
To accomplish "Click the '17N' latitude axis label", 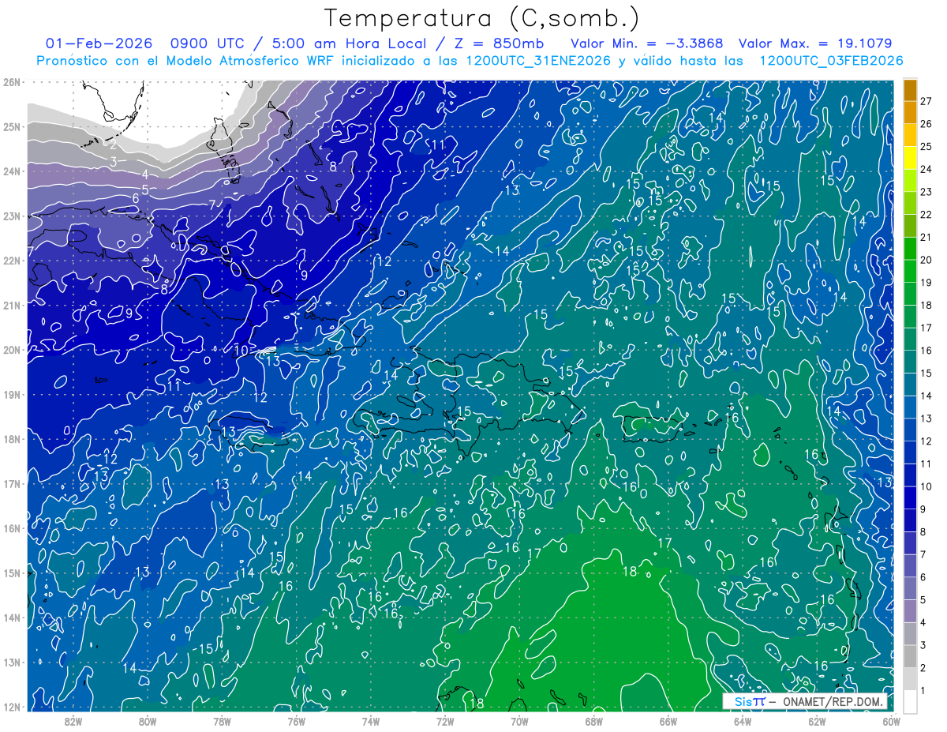I will tap(11, 483).
